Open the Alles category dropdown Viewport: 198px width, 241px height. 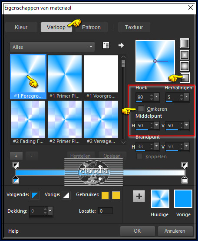[52, 47]
